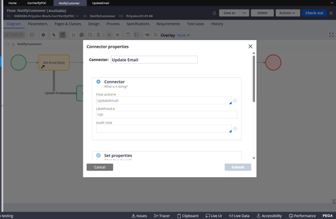The height and width of the screenshot is (219, 336).
Task: Open the Process tab
Action: [x=113, y=24]
